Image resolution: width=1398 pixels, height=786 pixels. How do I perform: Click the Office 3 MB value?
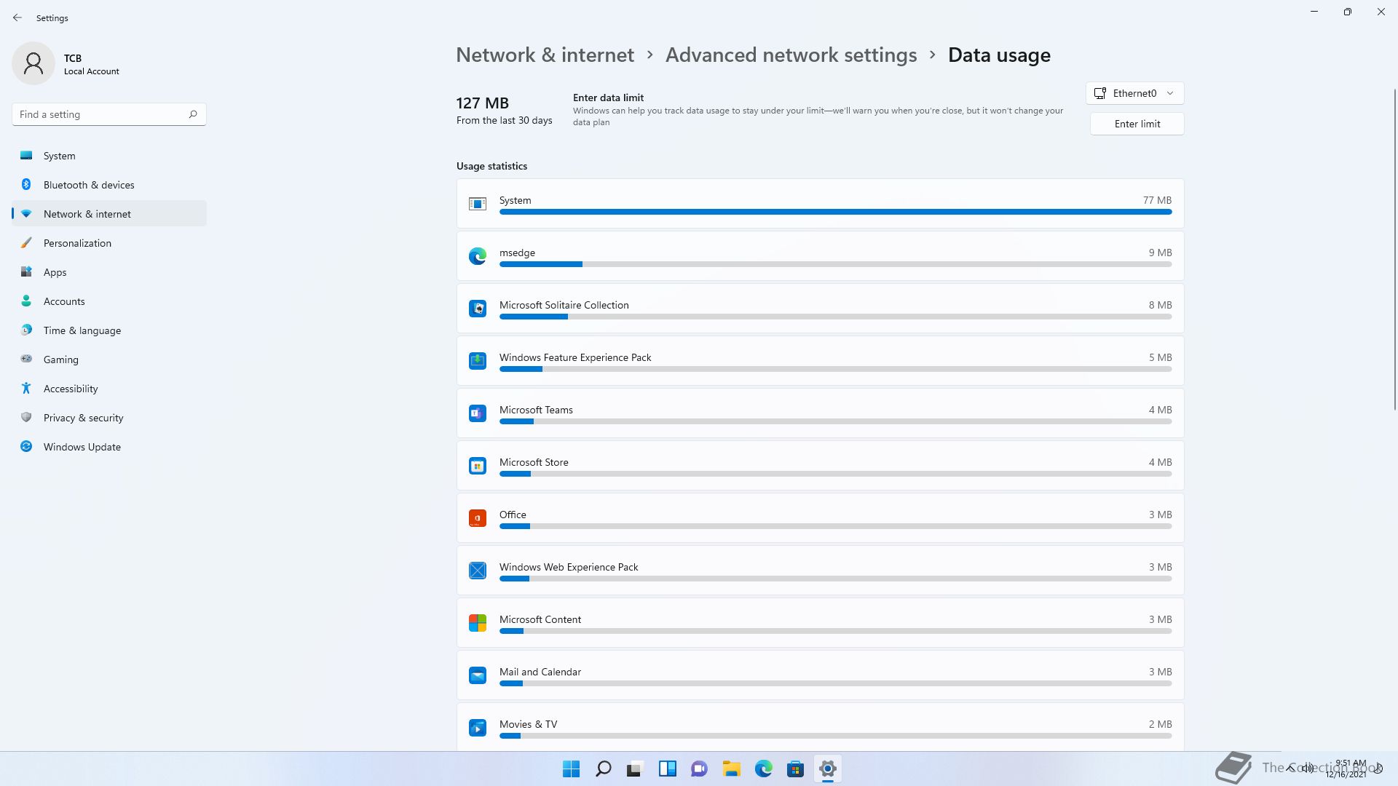tap(1160, 515)
